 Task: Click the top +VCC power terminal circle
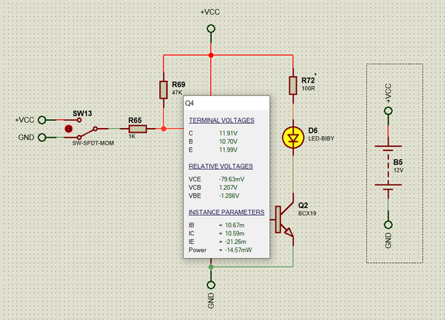pos(211,29)
